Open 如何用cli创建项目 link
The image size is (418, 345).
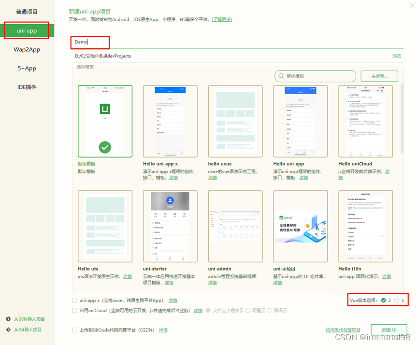coord(343,330)
